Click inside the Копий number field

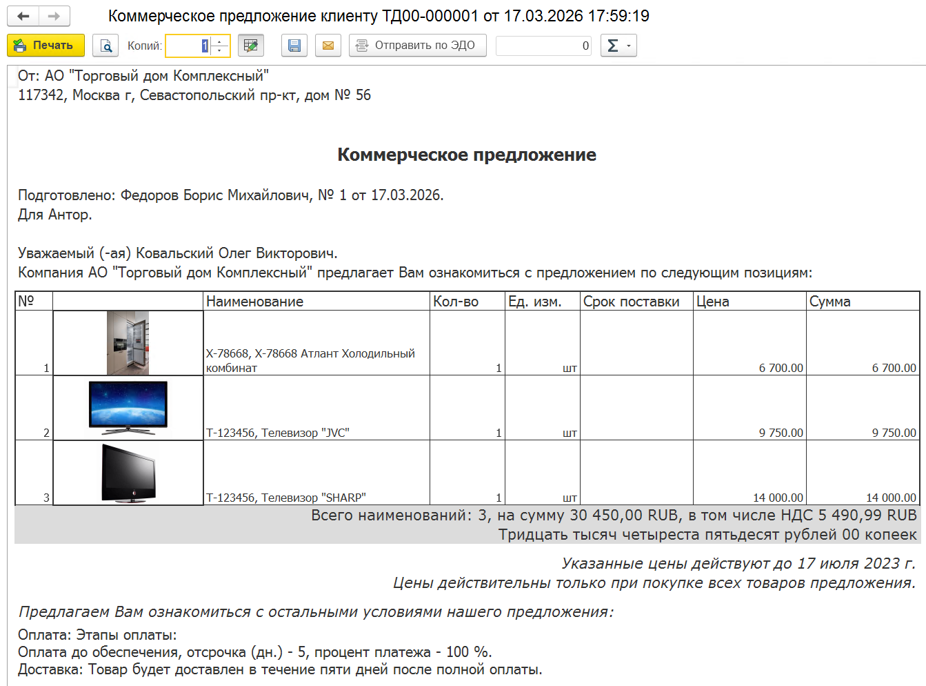click(188, 46)
